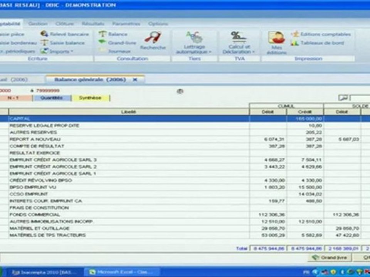Open the Balance consultation

[x=113, y=34]
